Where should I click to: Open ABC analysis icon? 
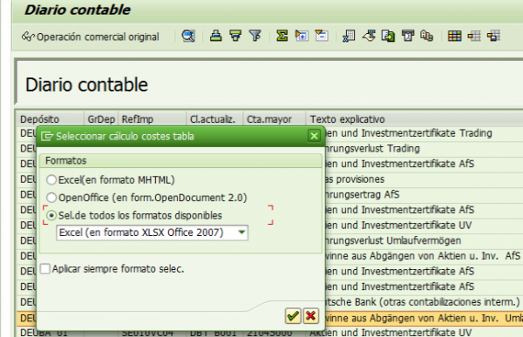427,36
